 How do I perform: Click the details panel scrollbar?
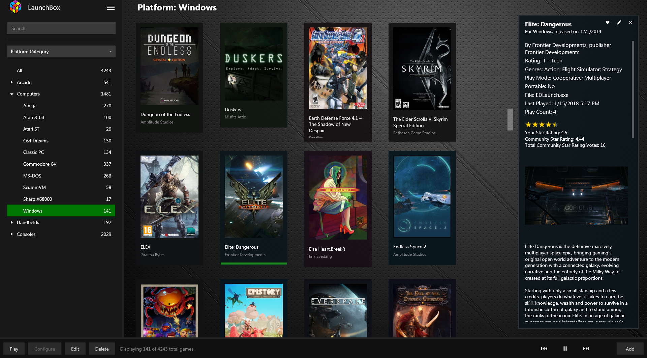click(x=633, y=89)
